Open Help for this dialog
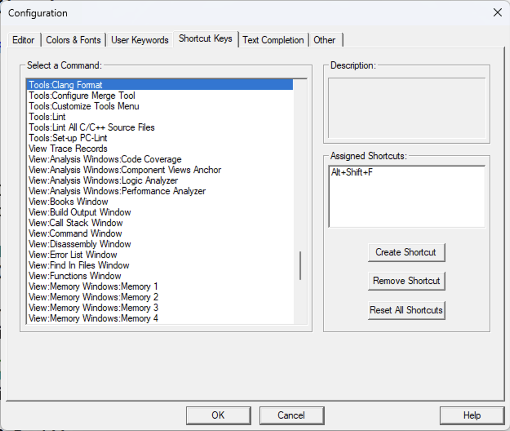 click(x=472, y=415)
